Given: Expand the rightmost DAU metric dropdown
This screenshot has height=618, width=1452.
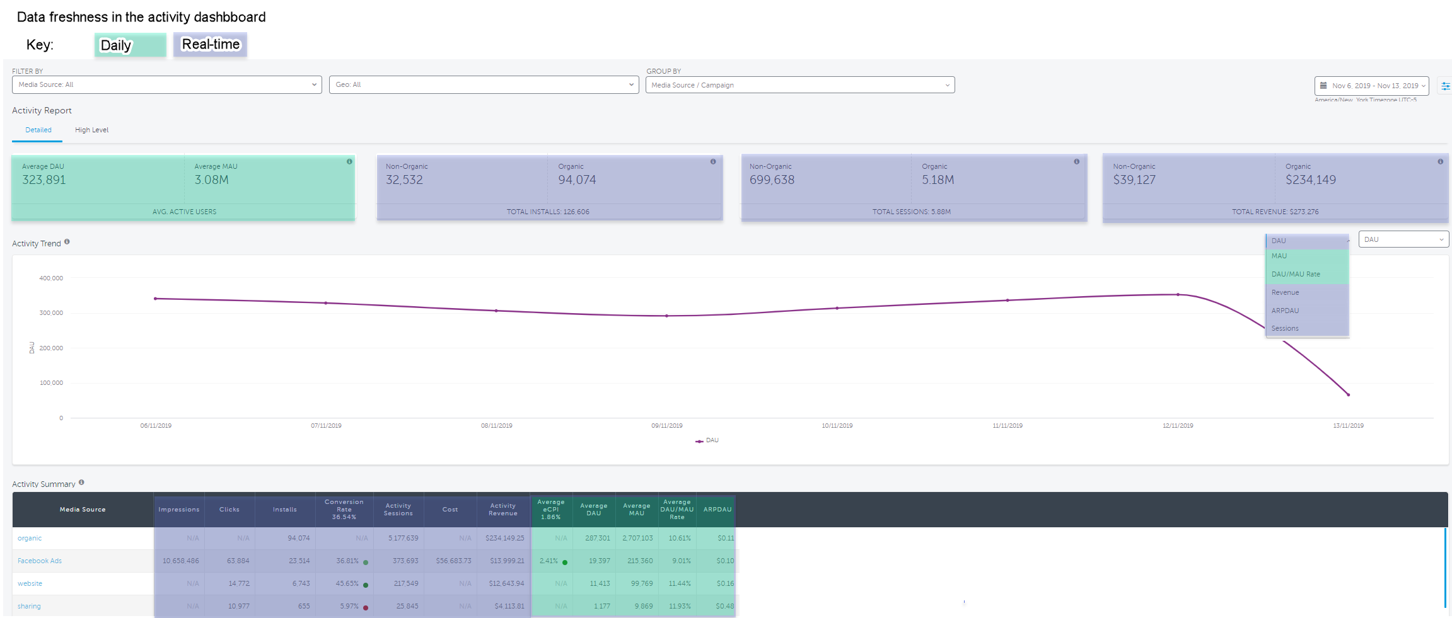Looking at the screenshot, I should point(1403,239).
